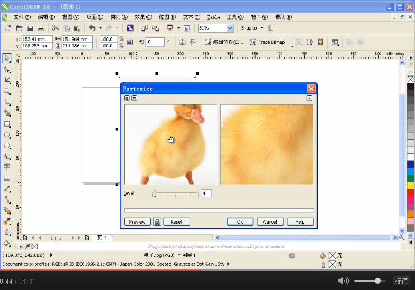Open the 效果 menu
This screenshot has height=290, width=415.
(x=143, y=17)
